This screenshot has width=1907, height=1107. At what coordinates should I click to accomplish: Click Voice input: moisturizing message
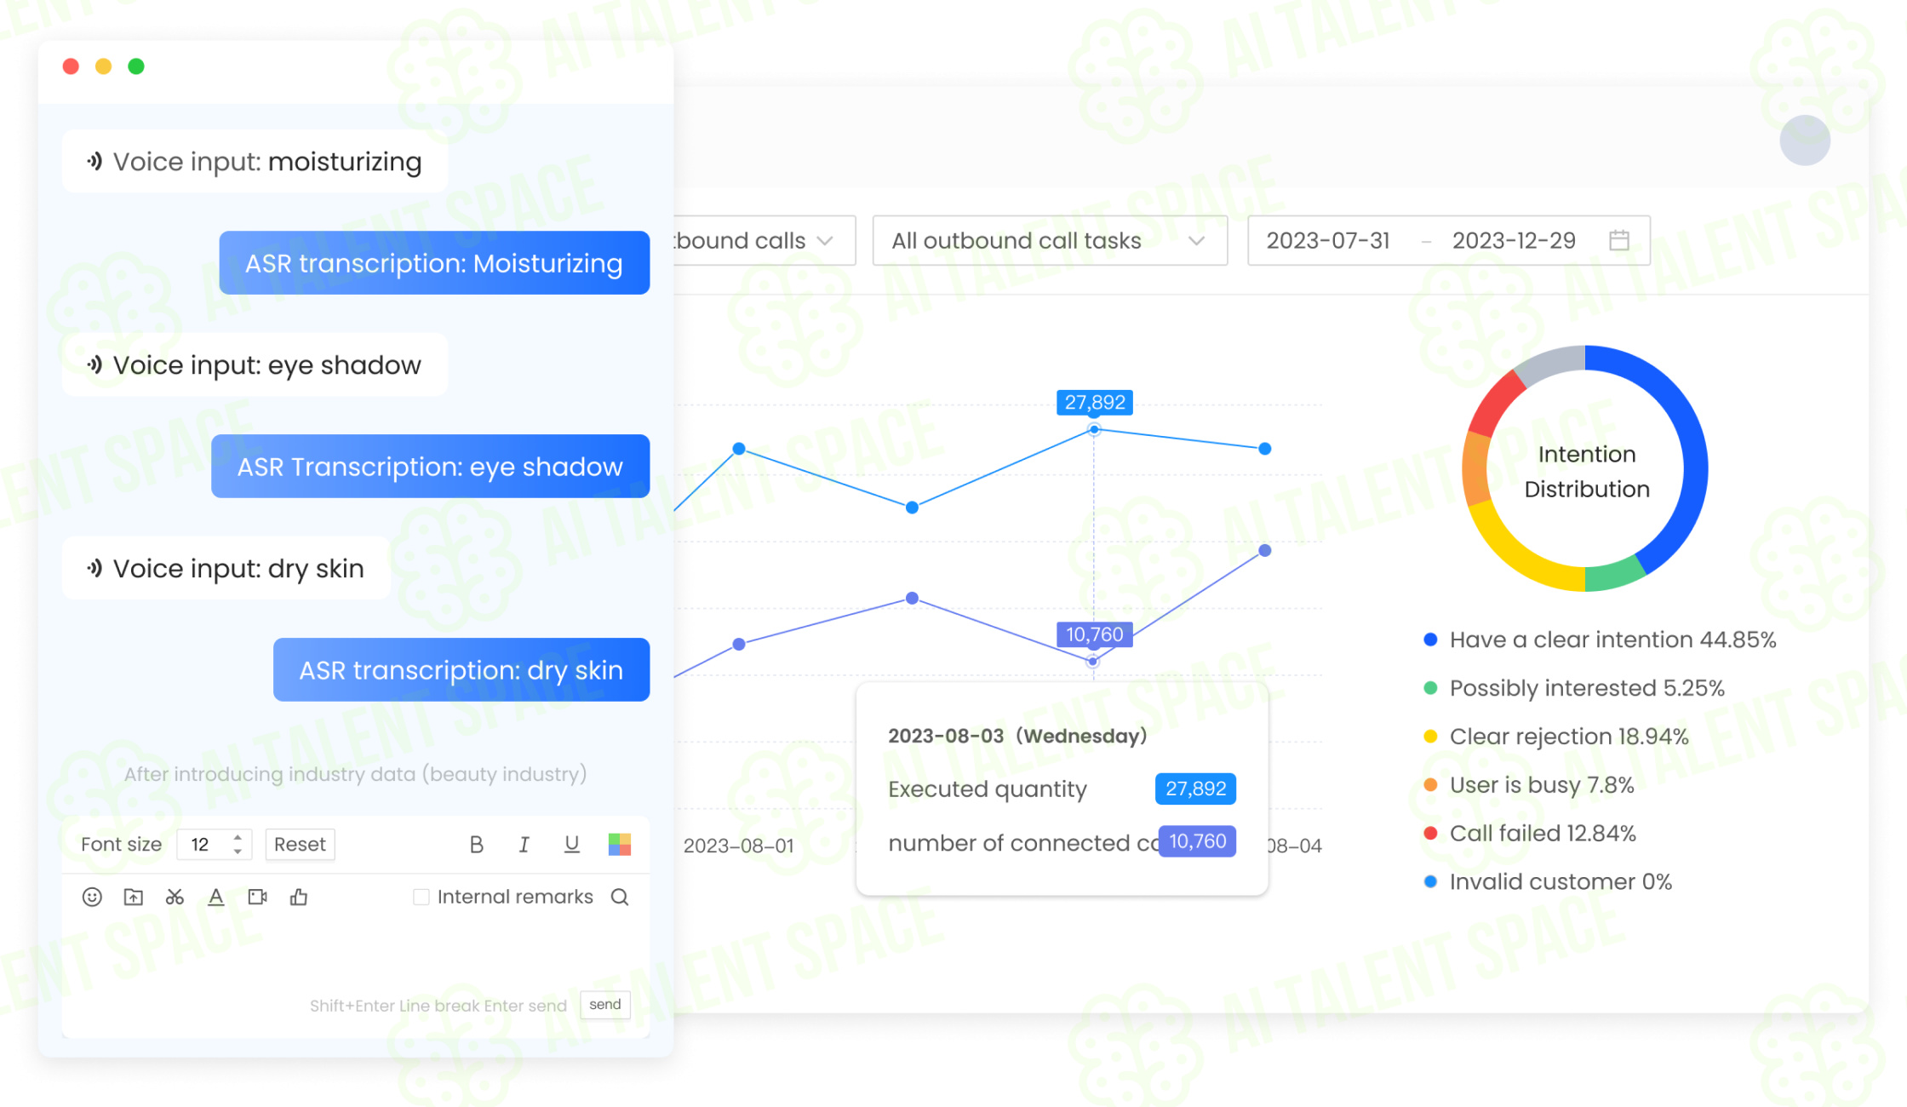tap(255, 161)
